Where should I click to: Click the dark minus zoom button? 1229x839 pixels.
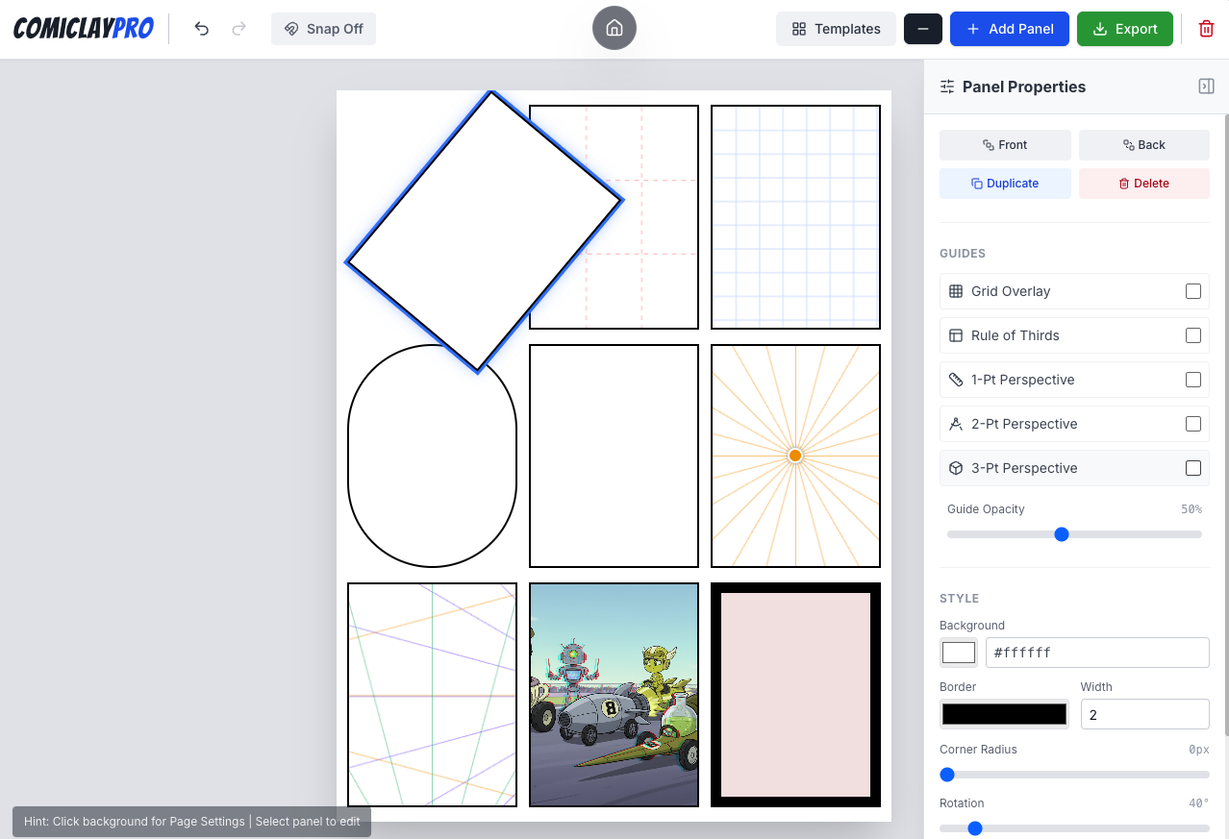point(922,29)
